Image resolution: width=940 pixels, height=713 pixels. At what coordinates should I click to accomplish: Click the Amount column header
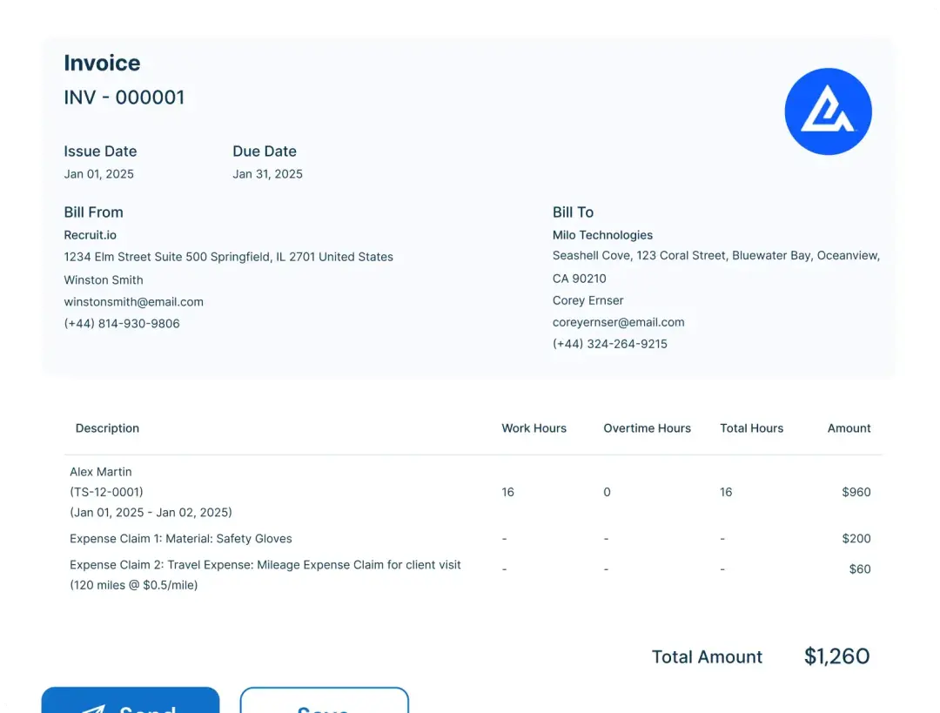pos(849,428)
